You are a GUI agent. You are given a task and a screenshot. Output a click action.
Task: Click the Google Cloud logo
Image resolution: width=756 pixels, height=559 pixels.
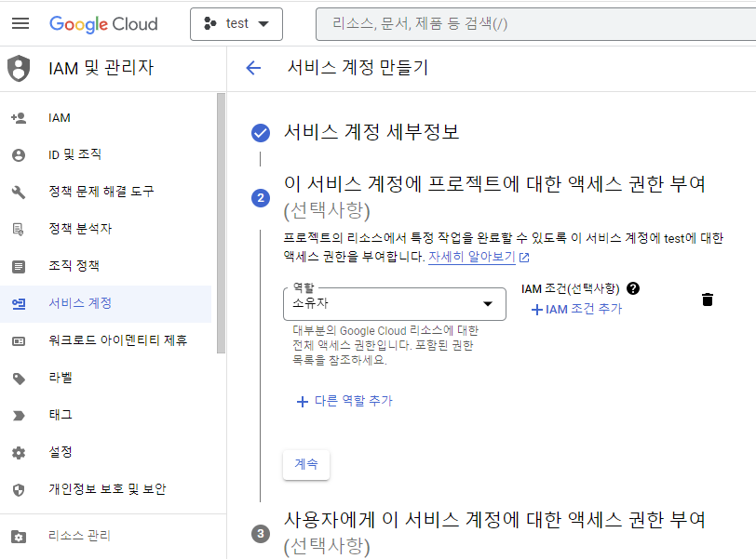pos(103,23)
